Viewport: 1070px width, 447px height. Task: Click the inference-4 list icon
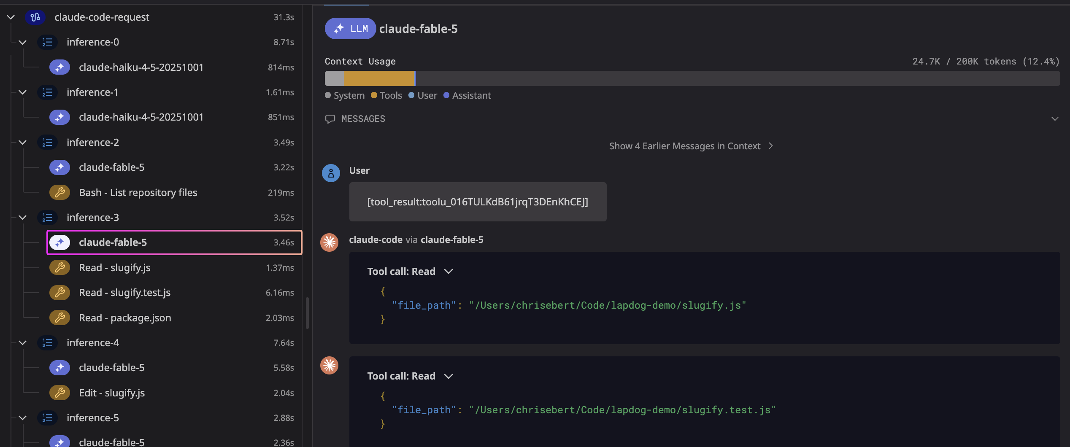pyautogui.click(x=47, y=343)
